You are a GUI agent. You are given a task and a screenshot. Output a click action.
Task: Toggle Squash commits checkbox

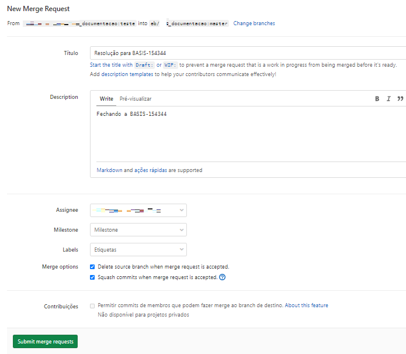(x=92, y=277)
